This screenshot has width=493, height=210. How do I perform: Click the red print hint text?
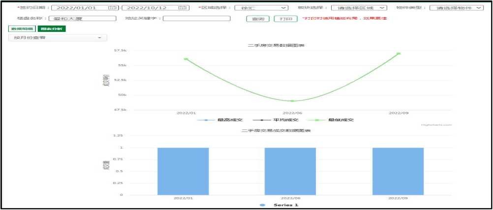pos(344,19)
